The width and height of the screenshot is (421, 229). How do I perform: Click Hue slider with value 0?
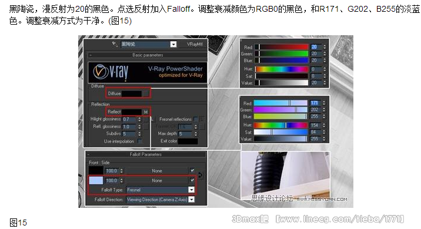[282, 69]
